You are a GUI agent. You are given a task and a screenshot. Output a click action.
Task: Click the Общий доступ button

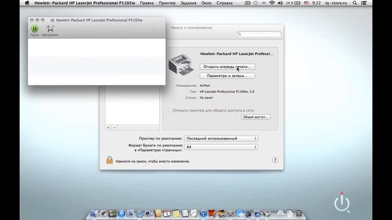(256, 117)
